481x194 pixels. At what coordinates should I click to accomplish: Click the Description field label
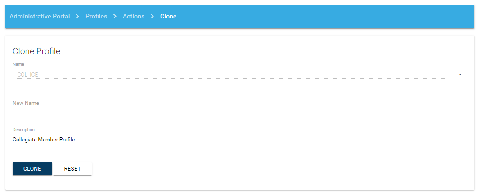23,130
